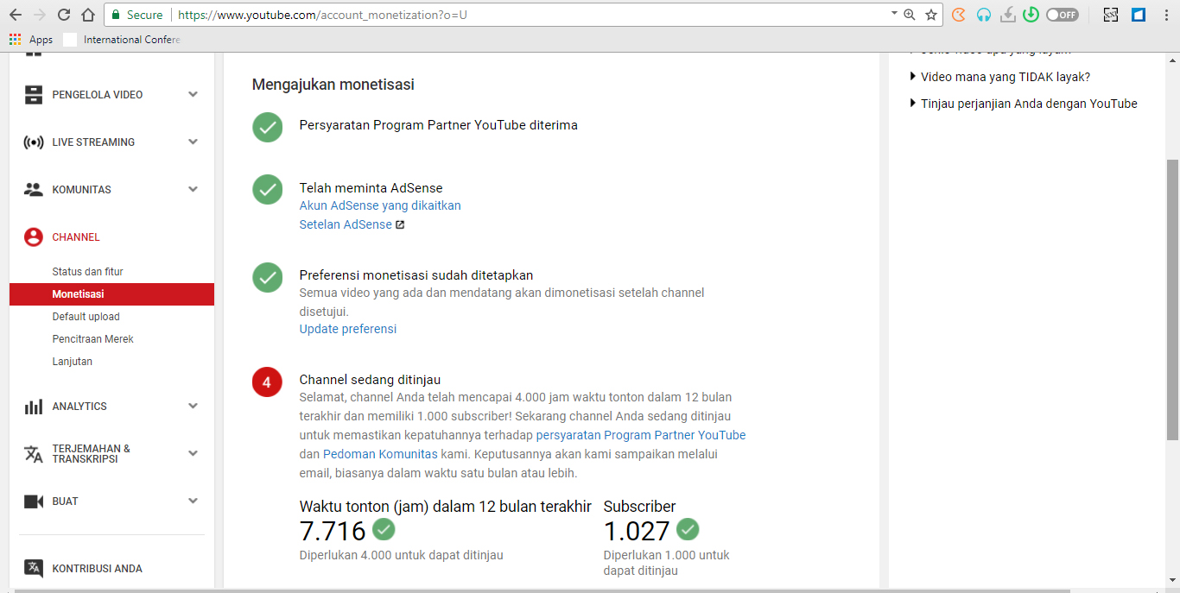This screenshot has height=593, width=1180.
Task: Open Pencitraan Merek submenu item
Action: tap(92, 339)
